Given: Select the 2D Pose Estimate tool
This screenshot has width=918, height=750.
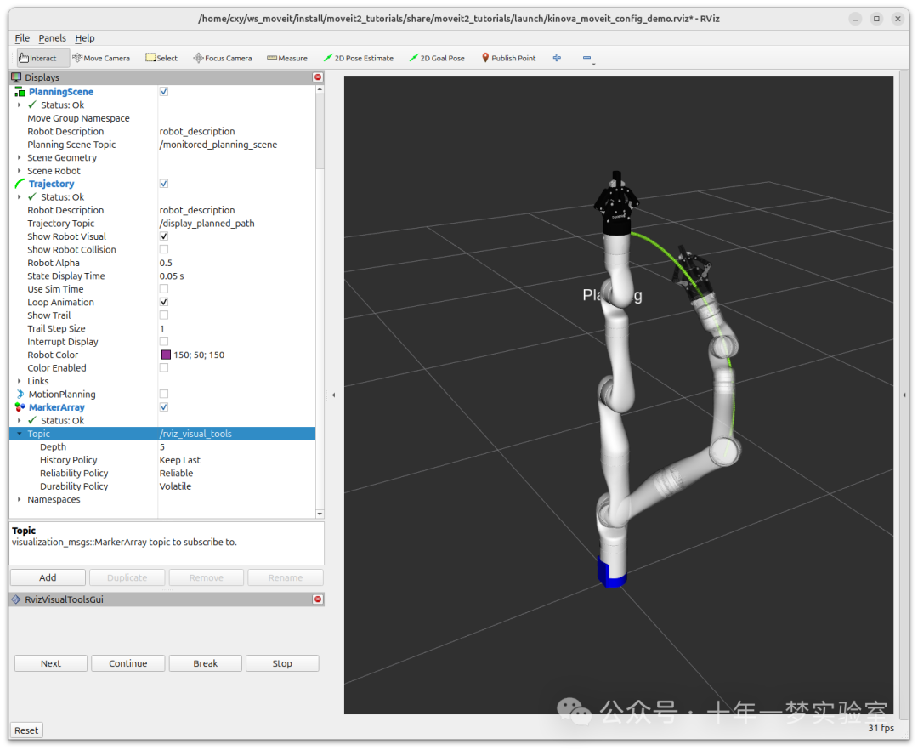Looking at the screenshot, I should (359, 58).
